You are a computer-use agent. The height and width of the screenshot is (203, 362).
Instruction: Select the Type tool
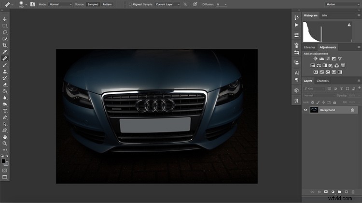coord(5,111)
